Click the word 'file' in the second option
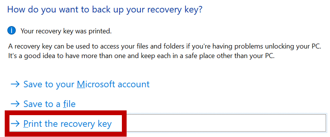The width and height of the screenshot is (330, 137). click(69, 104)
